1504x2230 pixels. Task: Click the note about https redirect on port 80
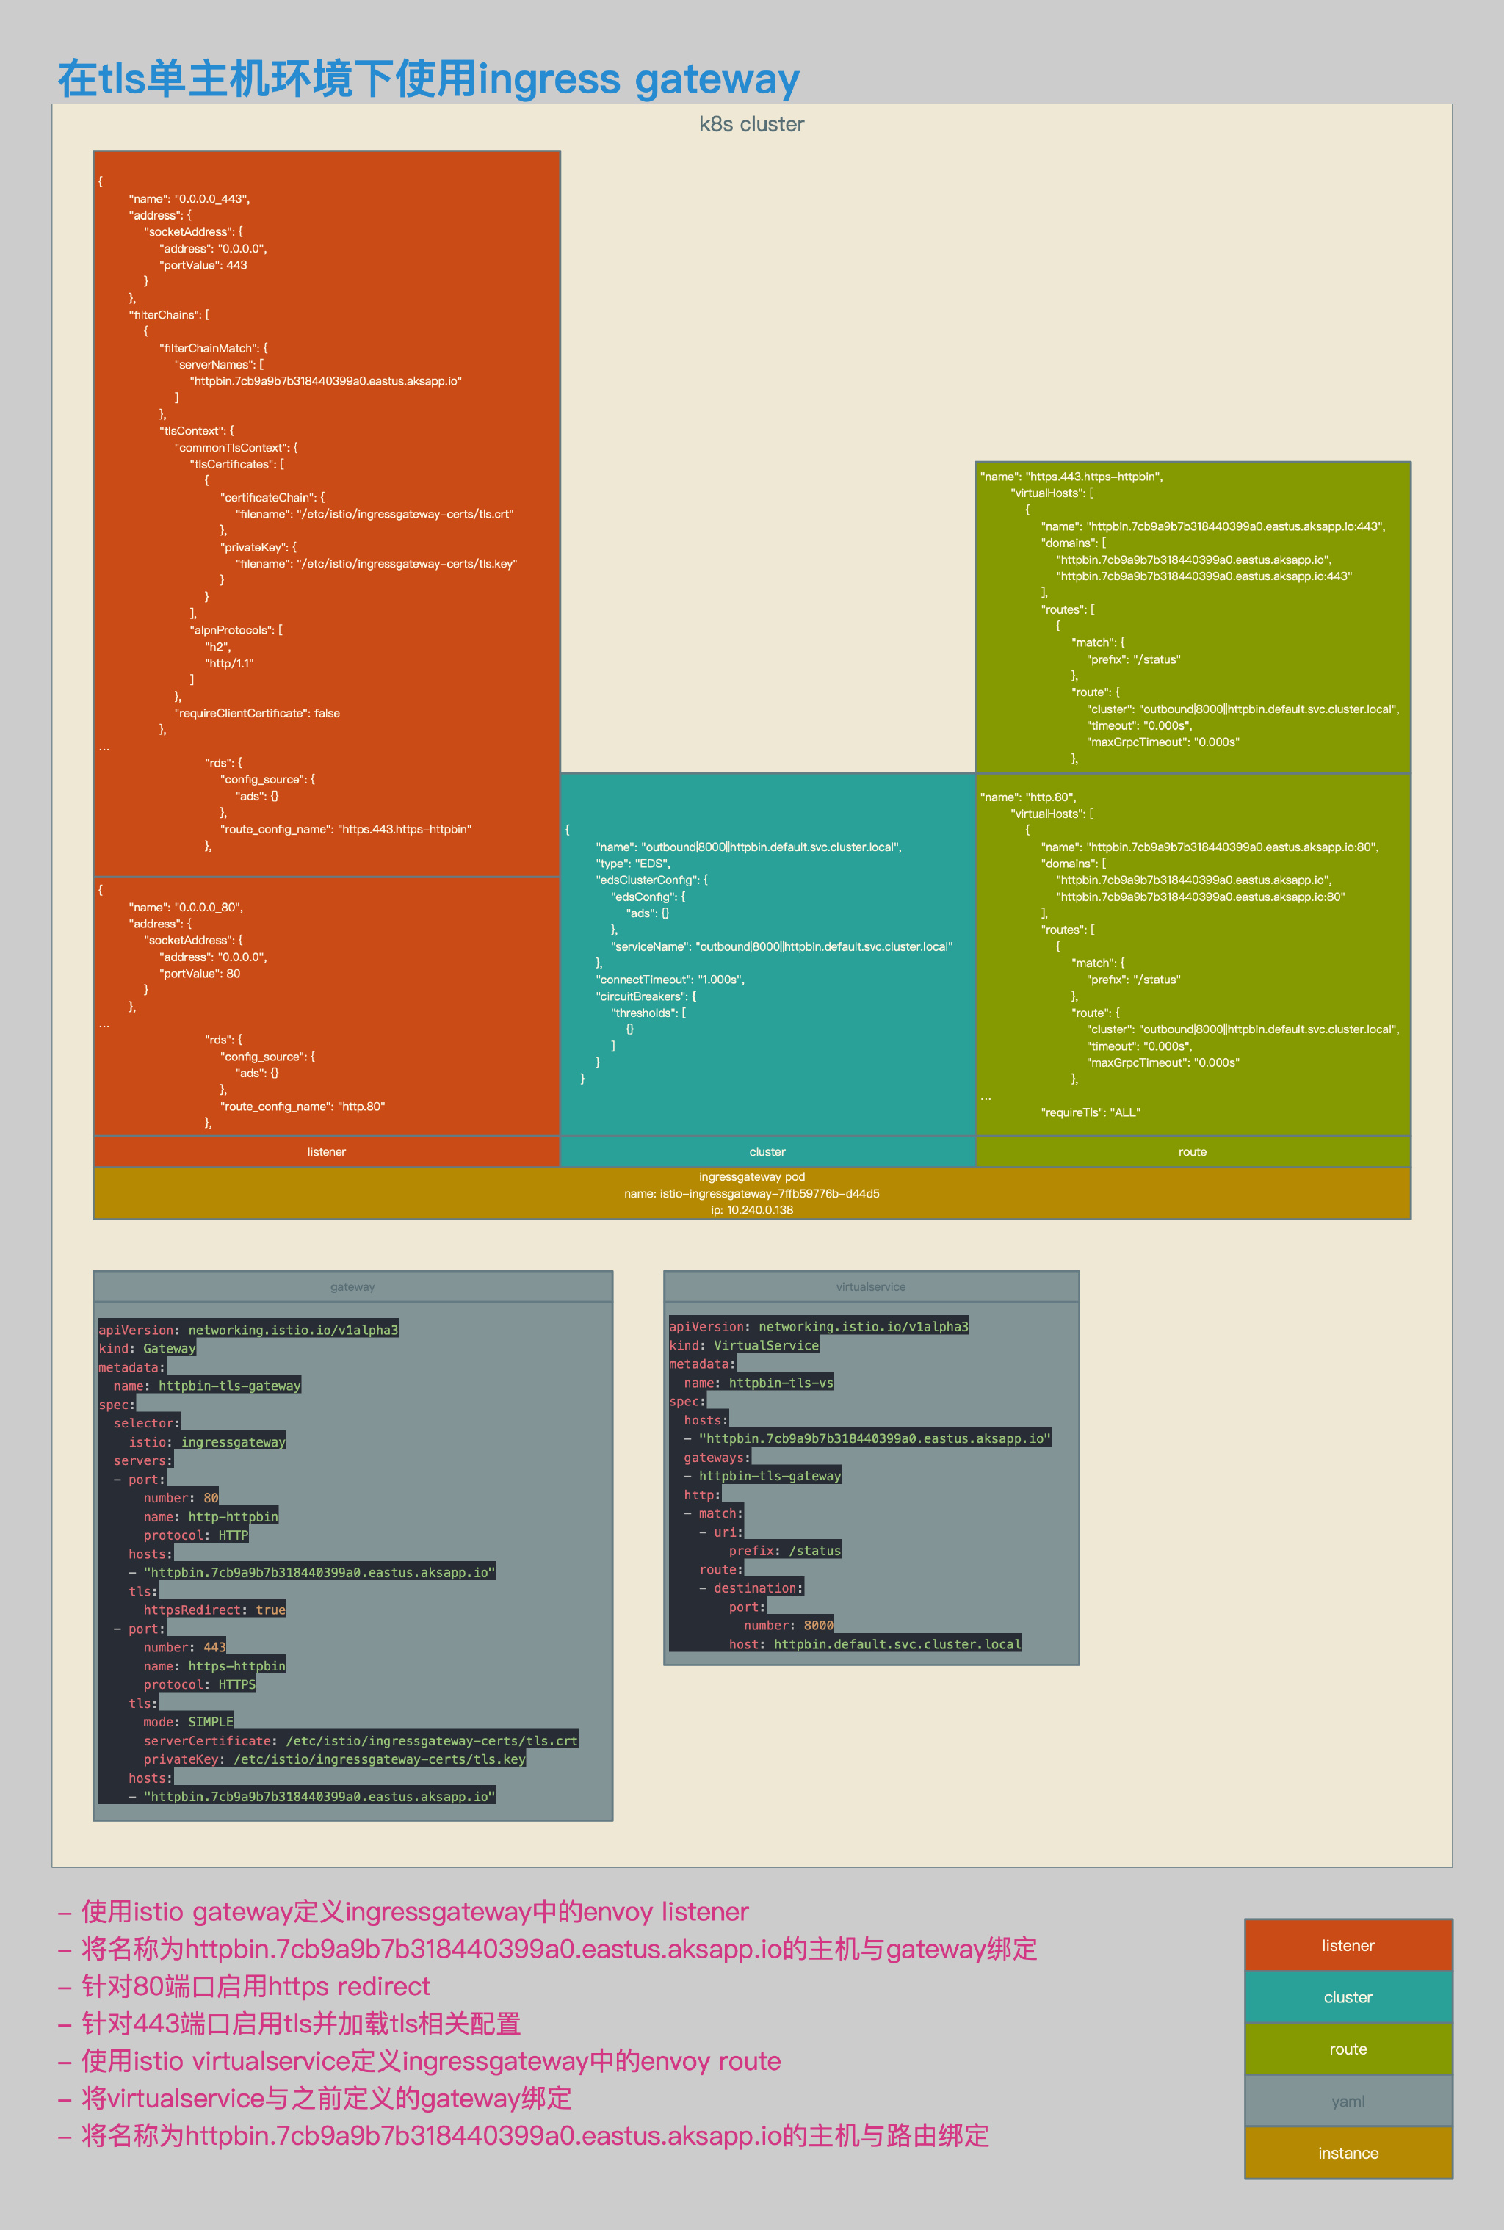point(255,1985)
